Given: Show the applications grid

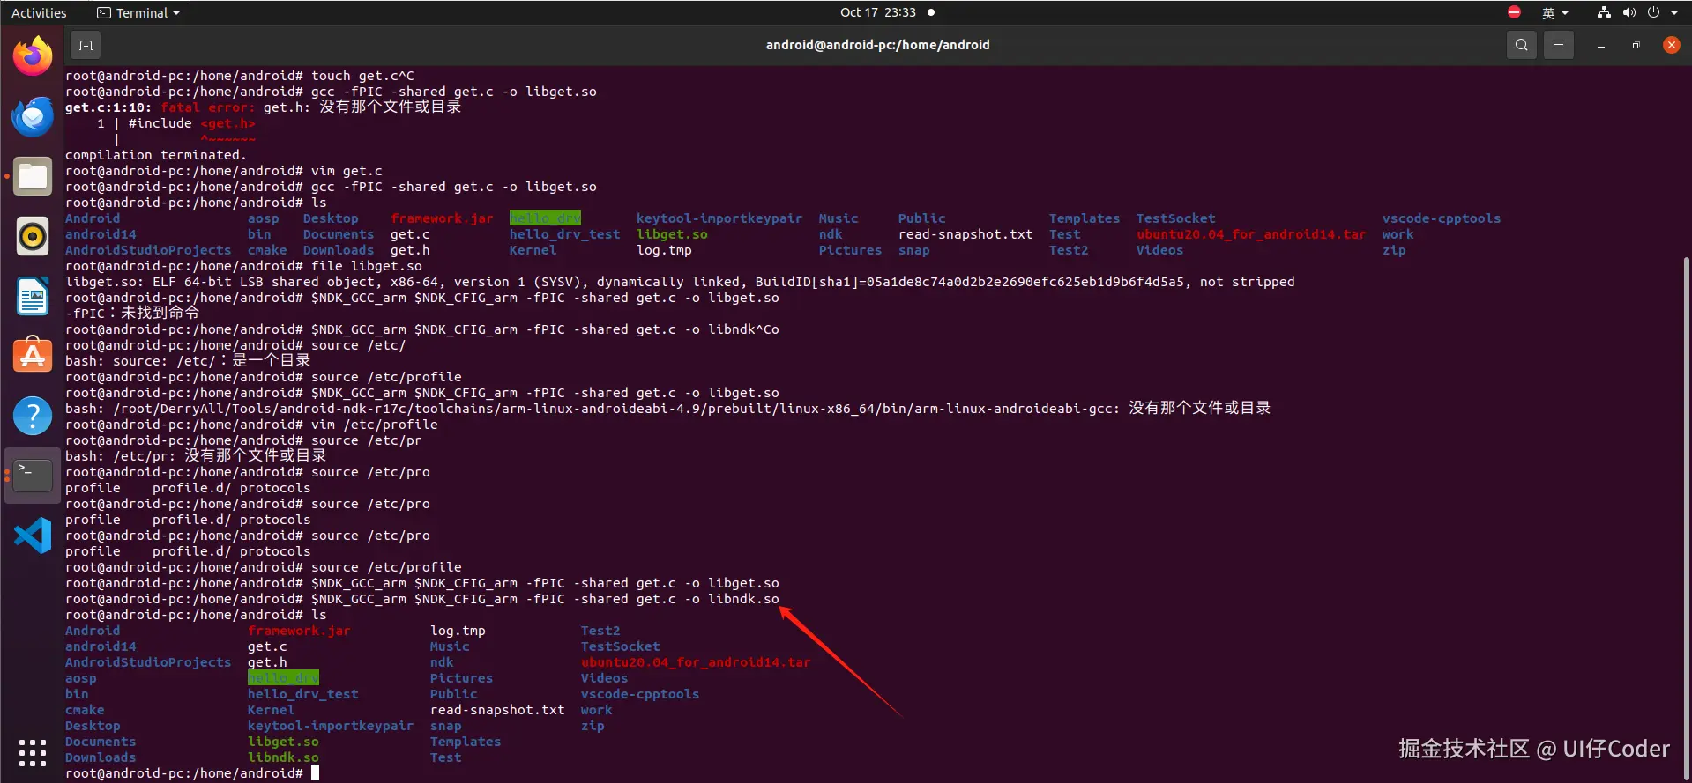Looking at the screenshot, I should coord(33,752).
